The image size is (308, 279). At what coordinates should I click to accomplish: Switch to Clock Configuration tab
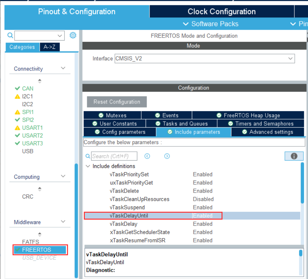222,12
